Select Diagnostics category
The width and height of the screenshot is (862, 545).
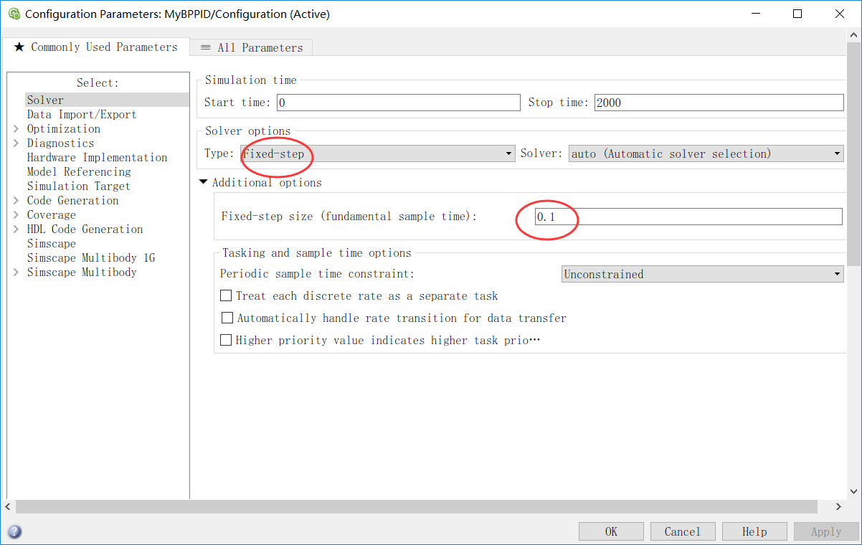60,143
